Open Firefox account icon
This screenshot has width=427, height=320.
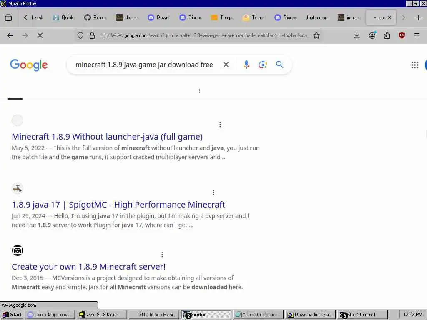click(372, 35)
